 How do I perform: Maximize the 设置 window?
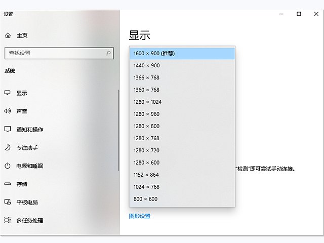tap(299, 14)
